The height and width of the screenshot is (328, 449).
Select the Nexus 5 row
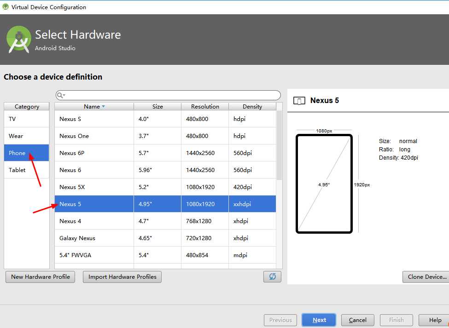coord(165,204)
